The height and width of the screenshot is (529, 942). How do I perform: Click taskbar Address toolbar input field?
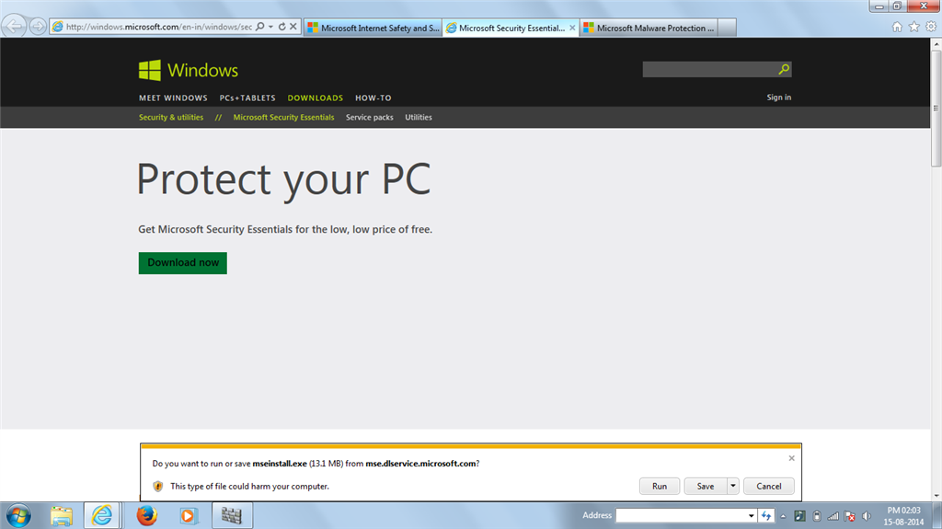point(682,515)
